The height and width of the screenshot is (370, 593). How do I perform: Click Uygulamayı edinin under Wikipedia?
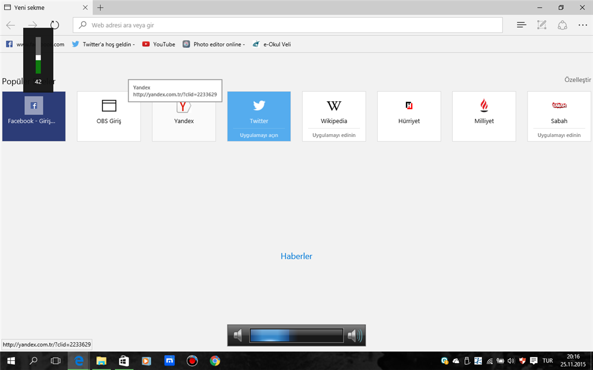tap(334, 135)
